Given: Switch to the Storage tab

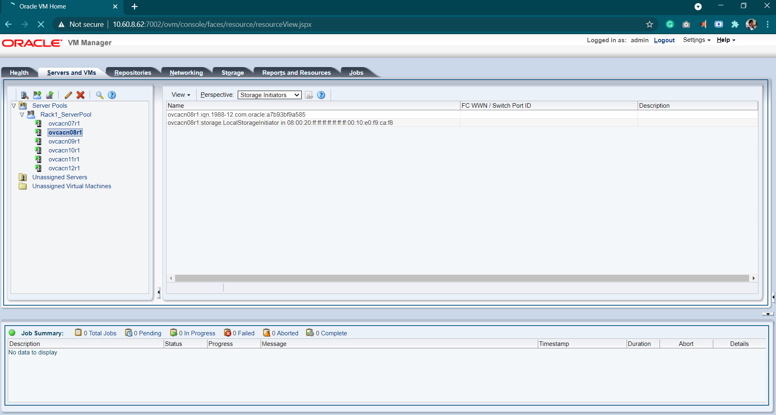Looking at the screenshot, I should [x=232, y=73].
